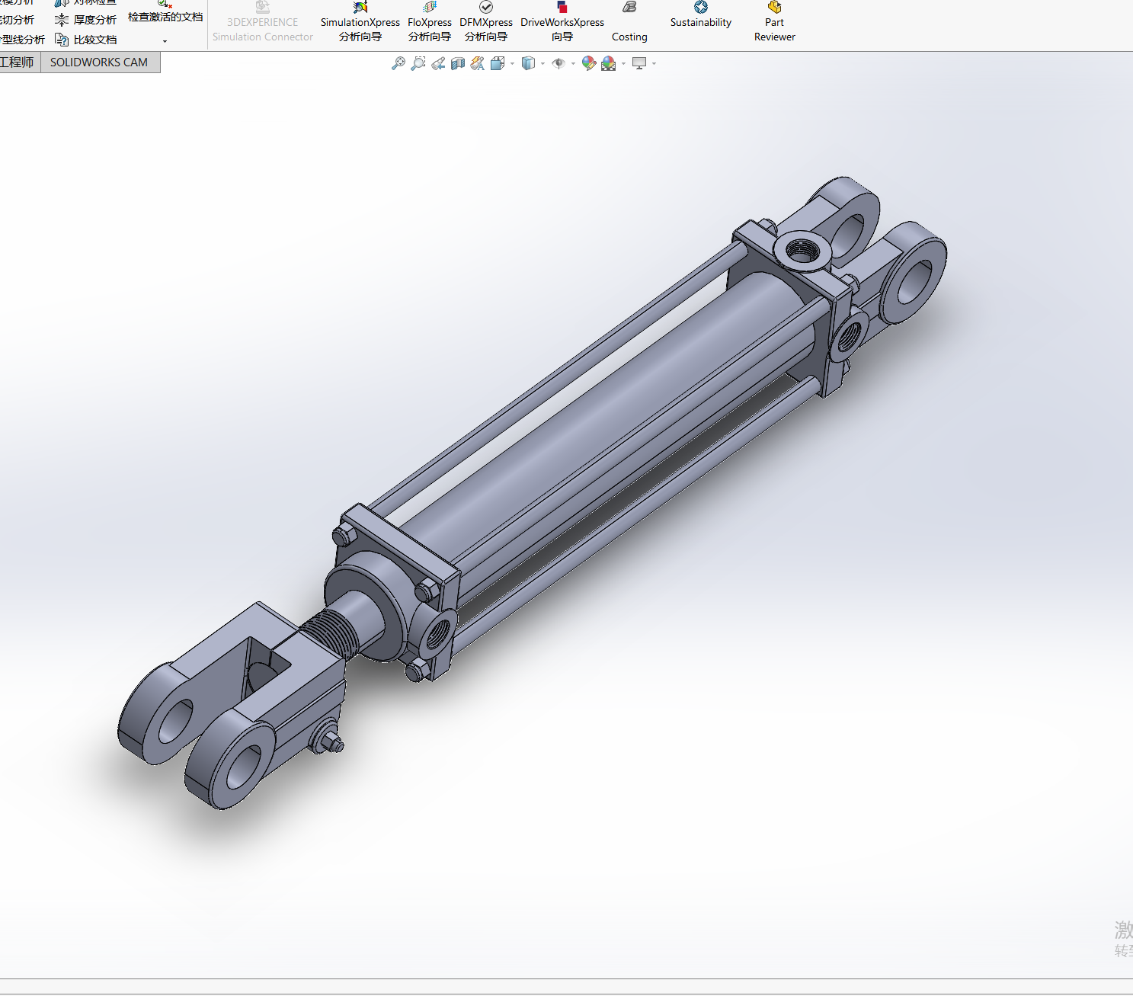Open the Display Style dropdown arrow
The image size is (1133, 996).
542,64
